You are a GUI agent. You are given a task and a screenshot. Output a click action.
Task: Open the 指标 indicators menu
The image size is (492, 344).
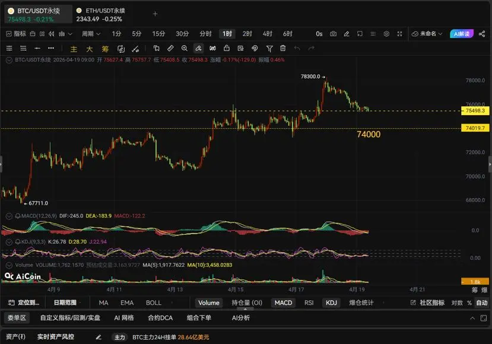pyautogui.click(x=16, y=34)
